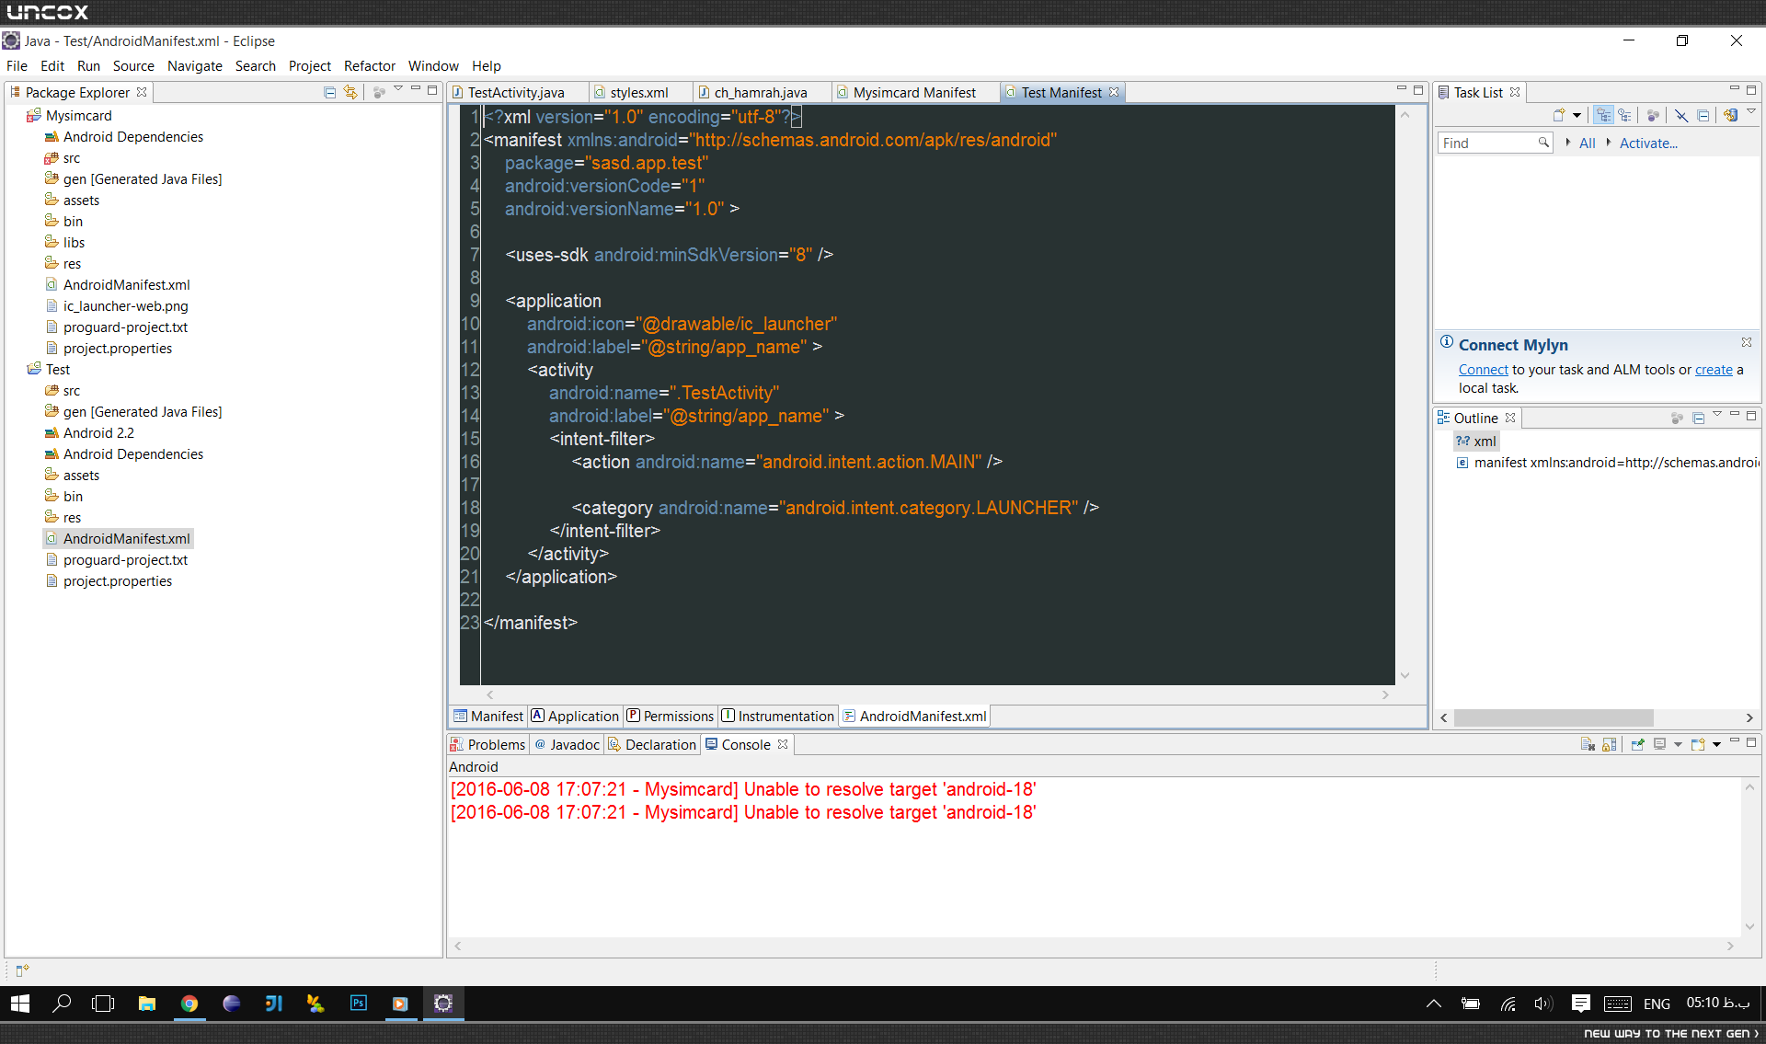Click create link in Connect Mylyn

tap(1714, 369)
